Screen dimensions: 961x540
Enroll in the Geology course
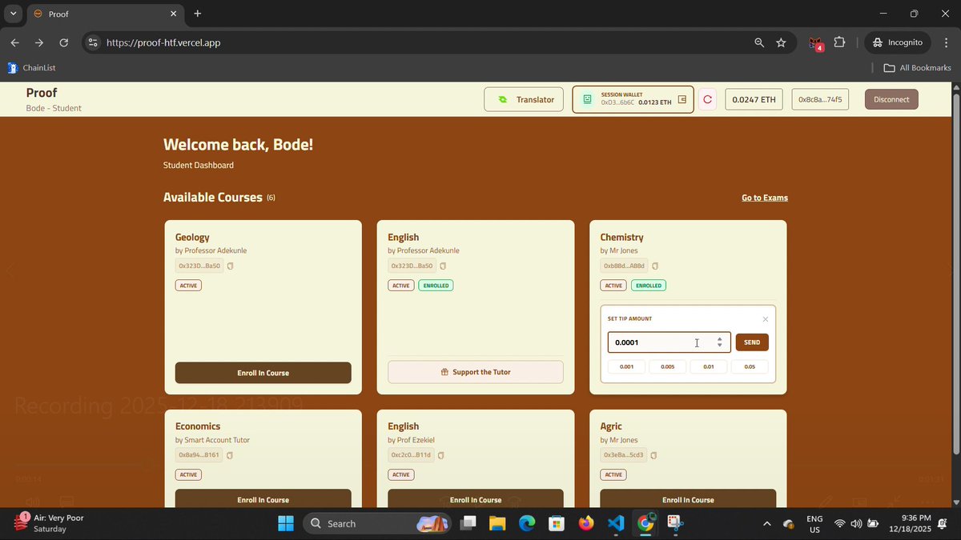click(263, 373)
